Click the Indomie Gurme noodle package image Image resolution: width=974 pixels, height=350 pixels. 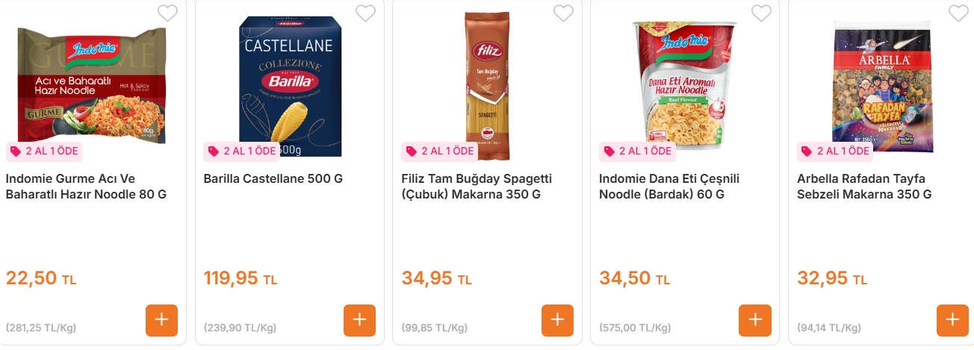click(91, 82)
